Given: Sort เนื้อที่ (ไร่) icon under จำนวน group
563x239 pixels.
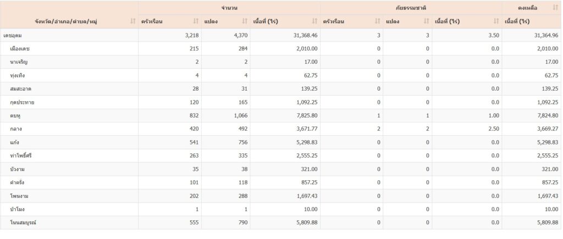Looking at the screenshot, I should pyautogui.click(x=314, y=21).
